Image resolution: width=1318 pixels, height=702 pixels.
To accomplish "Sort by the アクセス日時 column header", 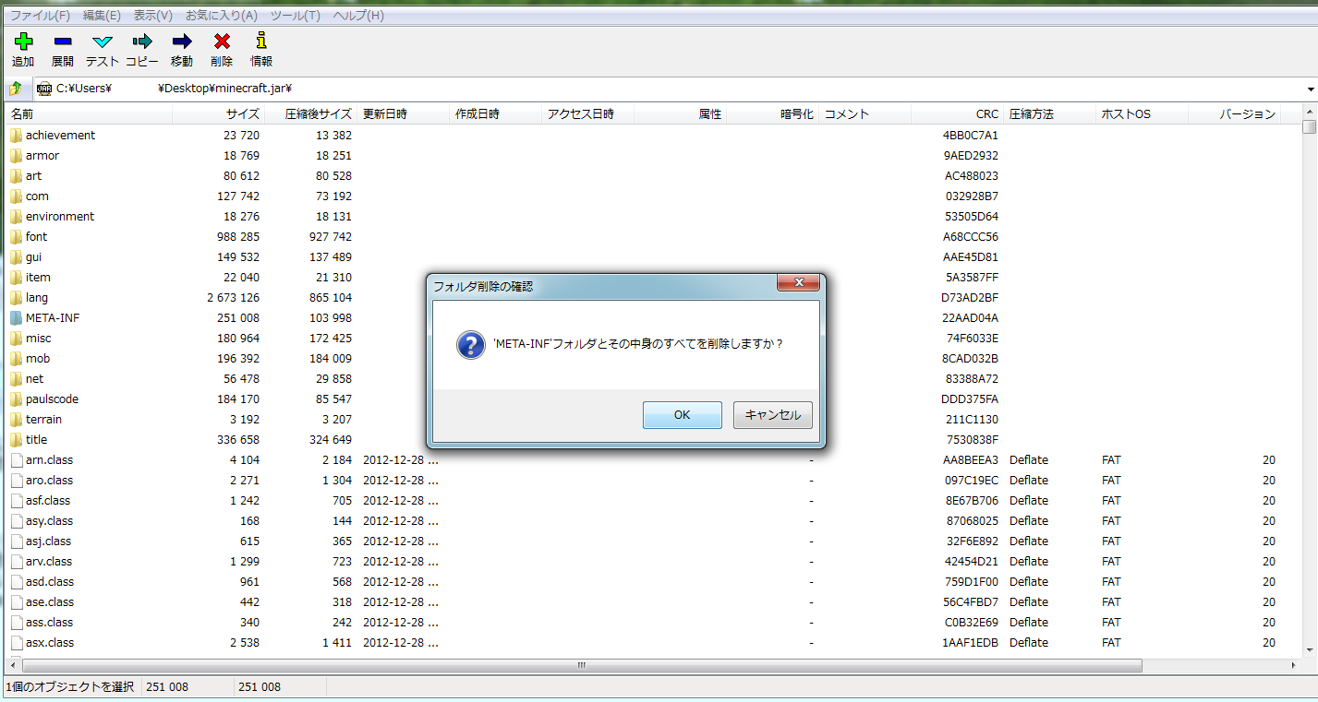I will click(587, 114).
